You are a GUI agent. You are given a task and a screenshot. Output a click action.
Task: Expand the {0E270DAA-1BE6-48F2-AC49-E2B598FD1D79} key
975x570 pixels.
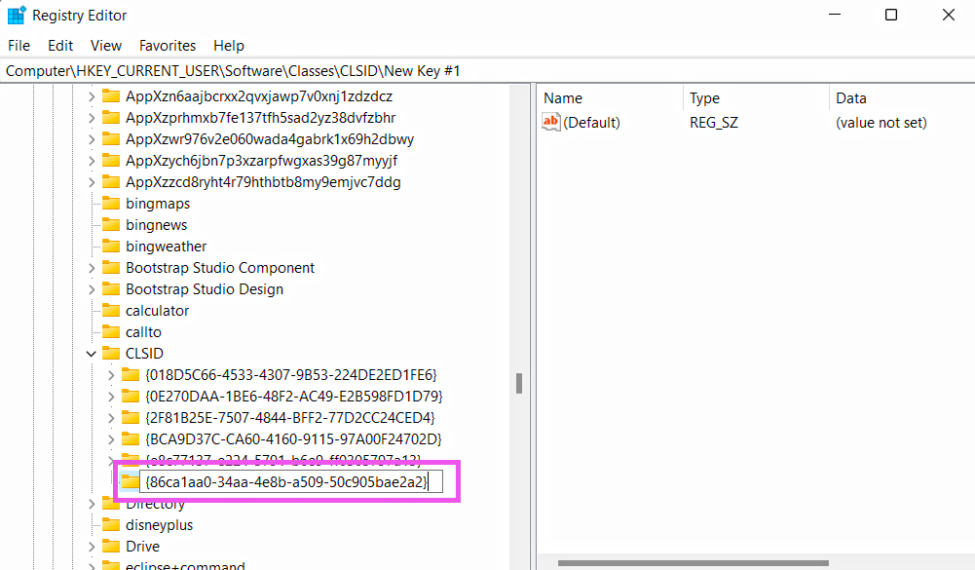[x=111, y=397]
